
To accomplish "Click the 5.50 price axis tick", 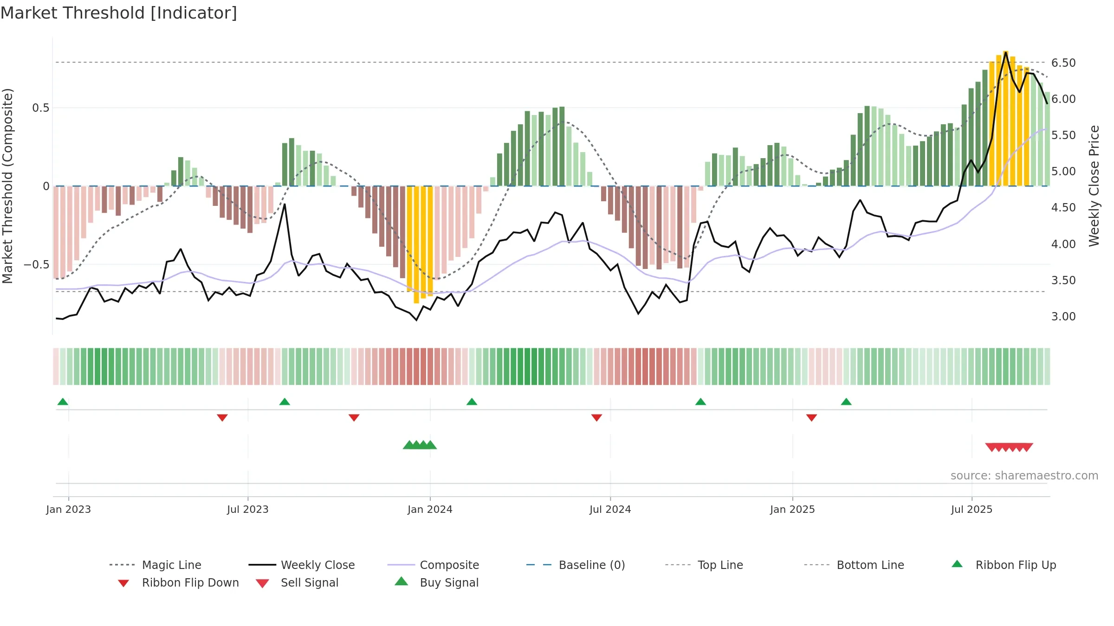I will click(x=1063, y=135).
